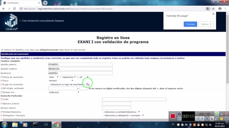This screenshot has height=128, width=229.
Task: Click the Registro en línea heading
Action: point(113,38)
